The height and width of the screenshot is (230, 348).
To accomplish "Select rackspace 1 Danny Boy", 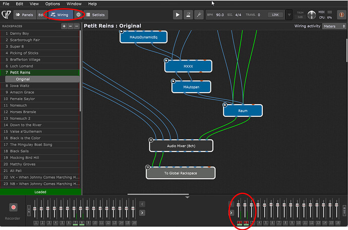I will point(40,33).
